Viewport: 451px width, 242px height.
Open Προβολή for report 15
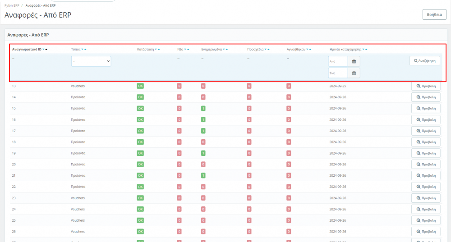[x=425, y=108]
